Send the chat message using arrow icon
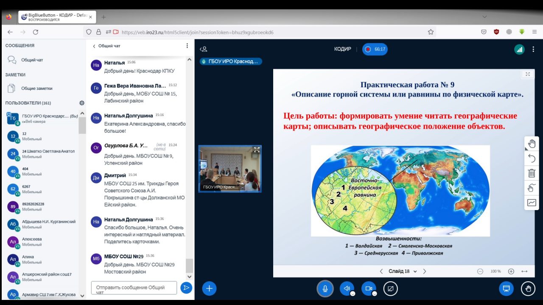 point(186,288)
